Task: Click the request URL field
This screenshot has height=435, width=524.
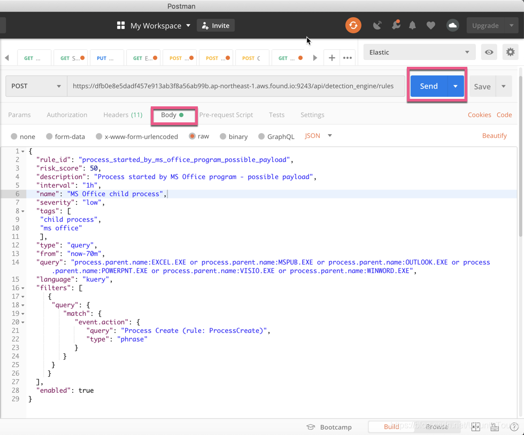Action: [x=236, y=86]
